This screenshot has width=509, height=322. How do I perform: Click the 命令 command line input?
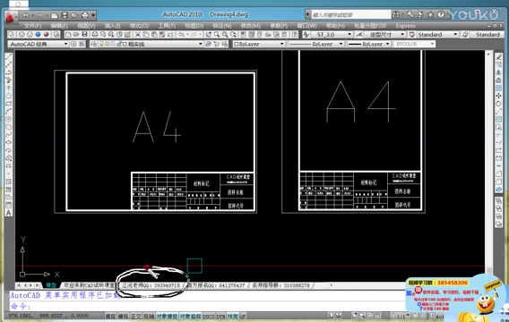208,306
